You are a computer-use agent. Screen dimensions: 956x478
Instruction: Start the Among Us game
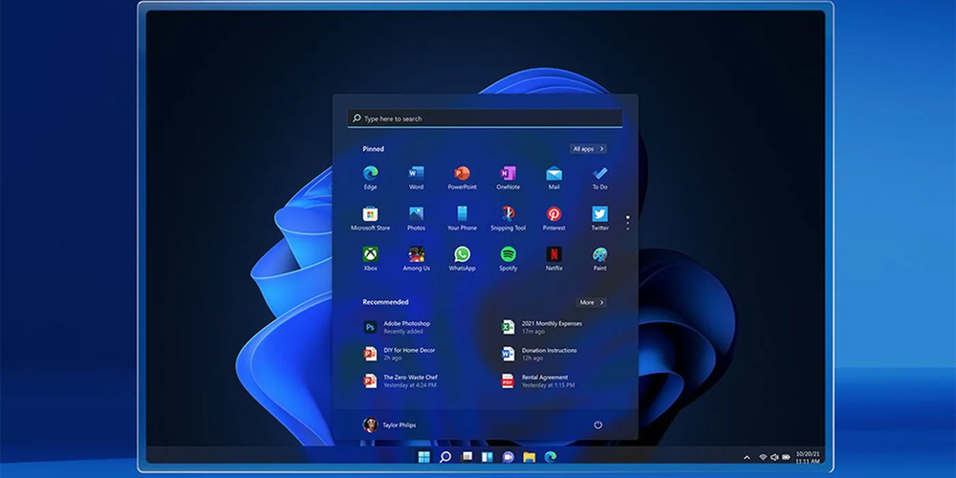click(417, 258)
